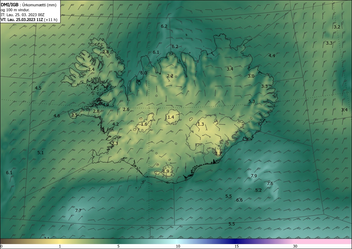Screen dimensions: 352x249
Task: Click the initial time 'IT: Lau. 25. 03. 2023 00Z'
Action: click(x=23, y=15)
